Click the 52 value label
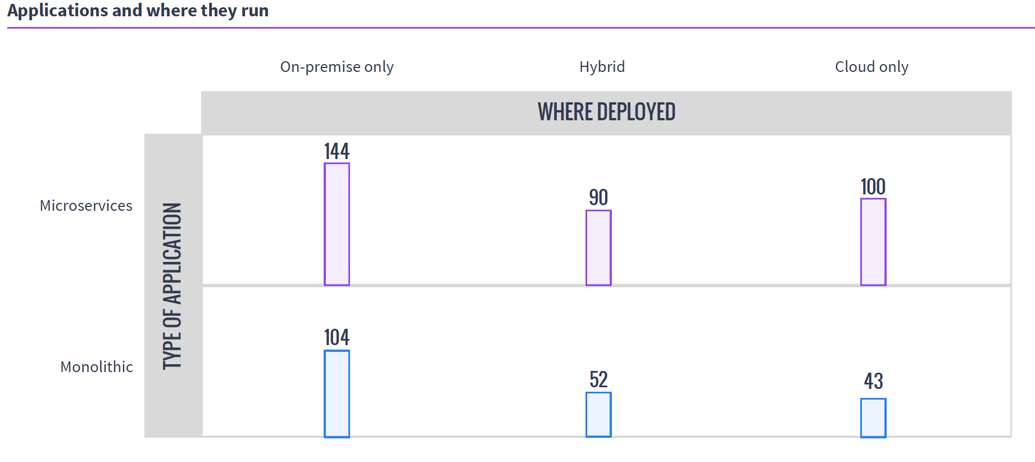 598,380
